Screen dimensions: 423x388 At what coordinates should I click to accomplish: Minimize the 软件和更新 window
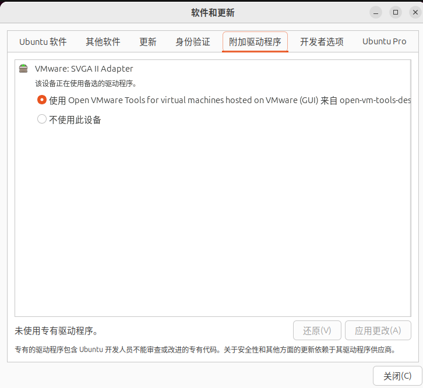click(376, 12)
